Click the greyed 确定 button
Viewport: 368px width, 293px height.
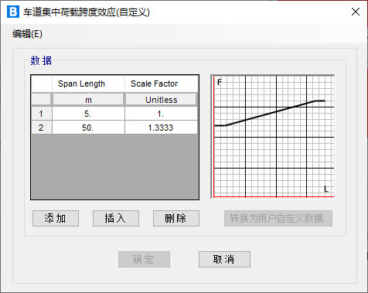pos(144,259)
